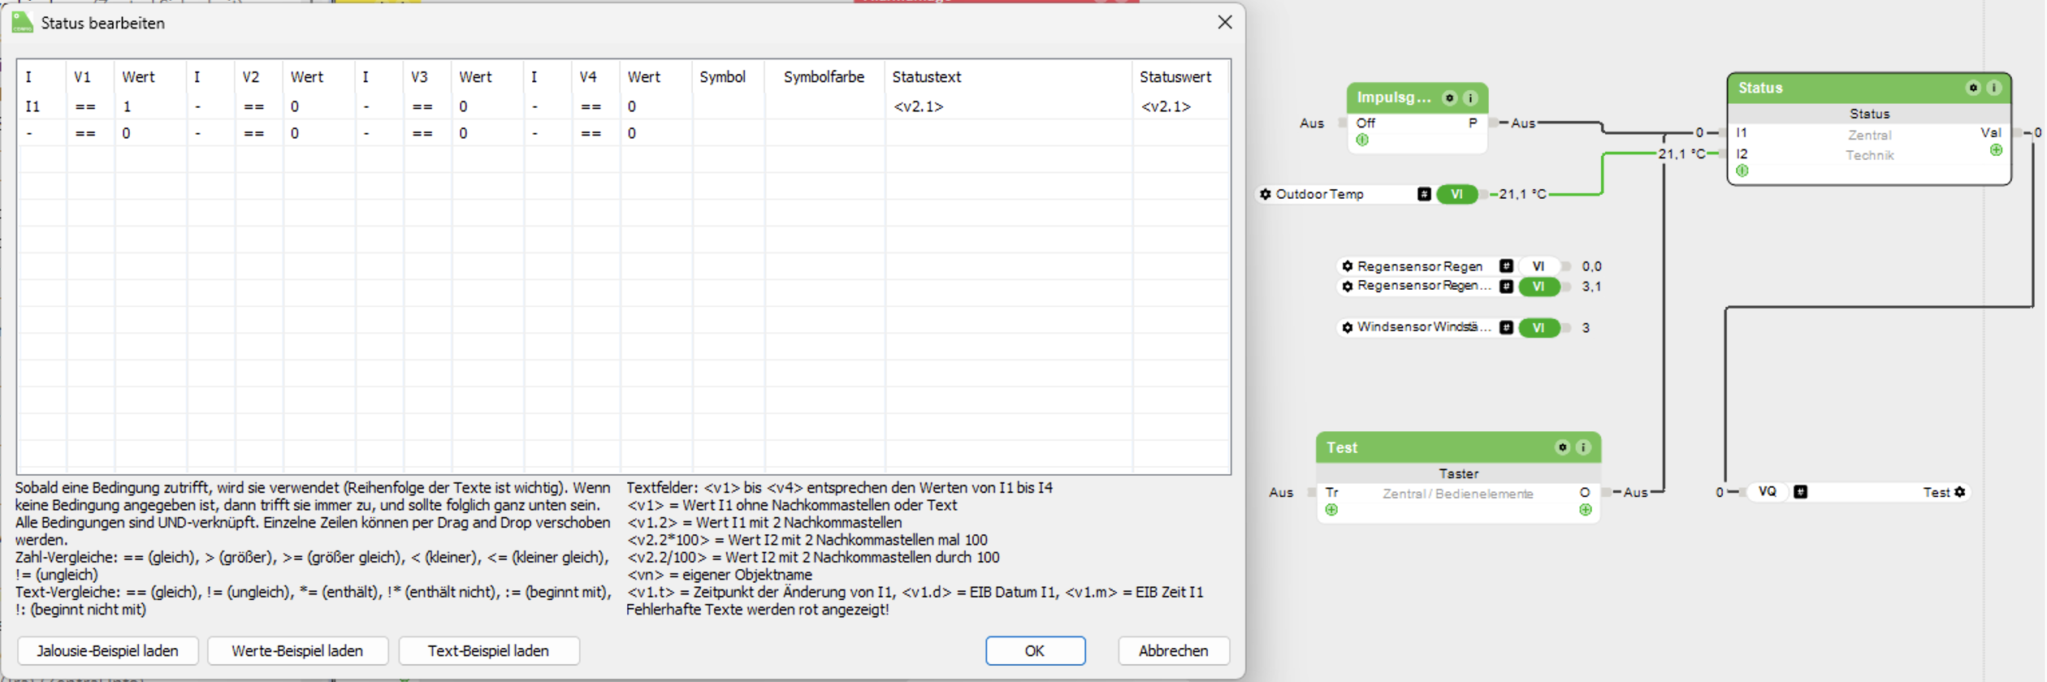The width and height of the screenshot is (2047, 682).
Task: Confirm dialog with OK
Action: [x=1036, y=651]
